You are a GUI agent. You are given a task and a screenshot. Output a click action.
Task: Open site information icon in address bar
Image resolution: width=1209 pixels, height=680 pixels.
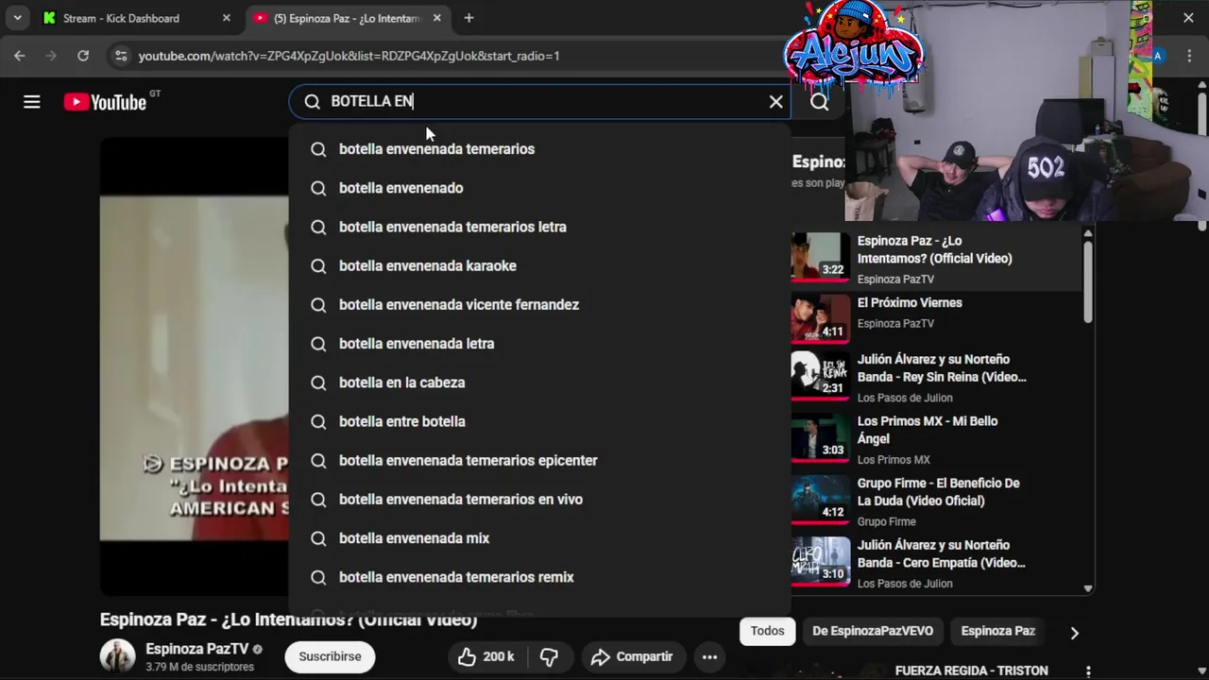[x=120, y=56]
